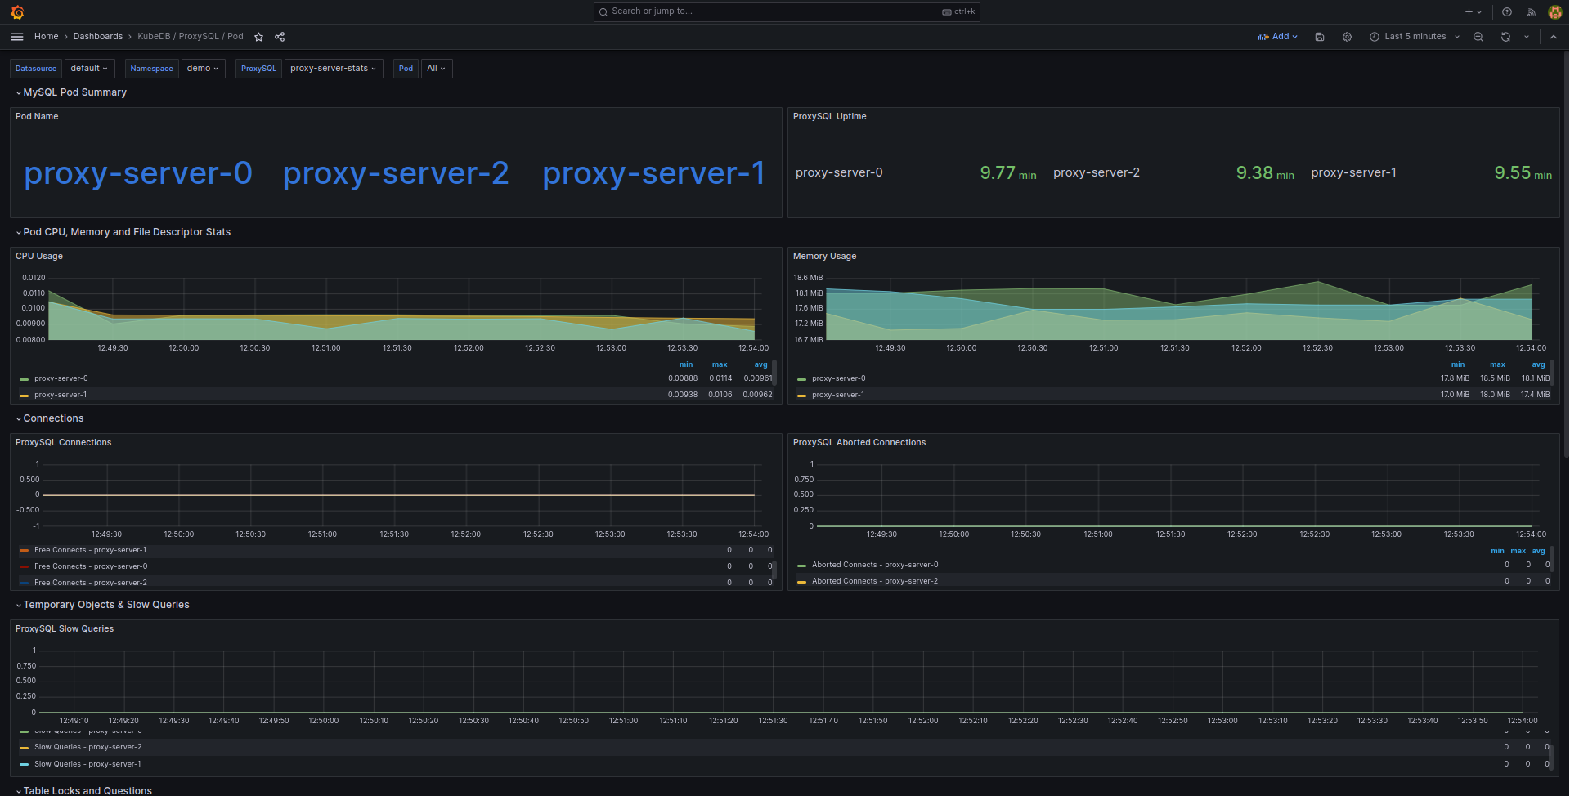Star this dashboard as a favorite

[x=258, y=37]
